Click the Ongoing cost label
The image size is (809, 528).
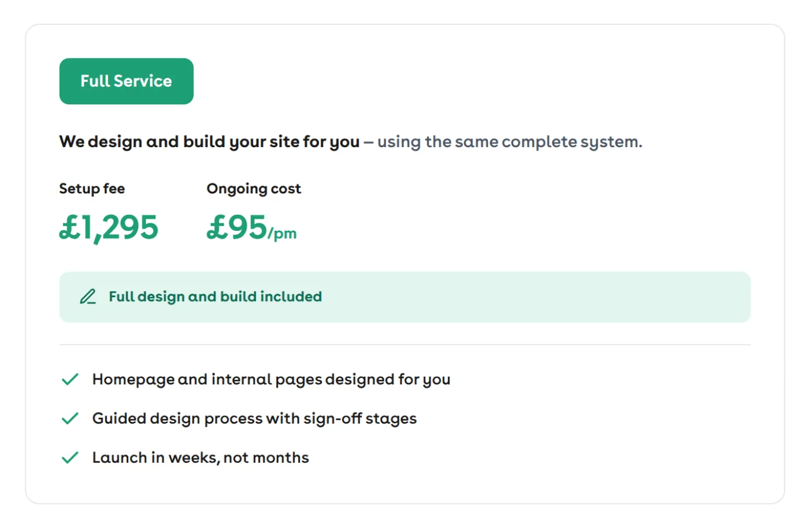[x=254, y=189]
